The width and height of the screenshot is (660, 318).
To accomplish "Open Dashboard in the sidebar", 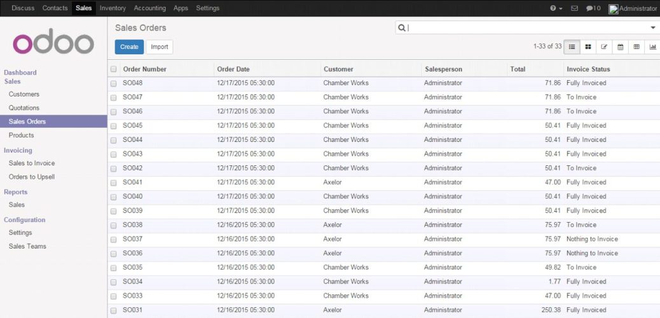I will [x=20, y=73].
